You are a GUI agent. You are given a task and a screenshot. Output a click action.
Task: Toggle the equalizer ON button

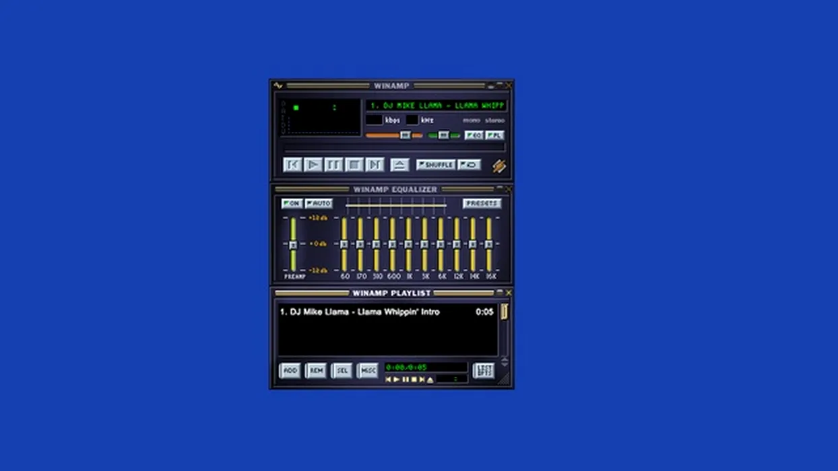pyautogui.click(x=292, y=203)
